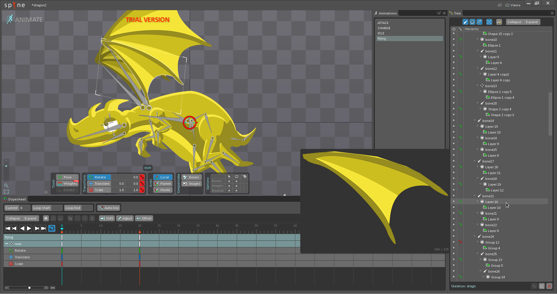Select the flying animation

(x=410, y=39)
